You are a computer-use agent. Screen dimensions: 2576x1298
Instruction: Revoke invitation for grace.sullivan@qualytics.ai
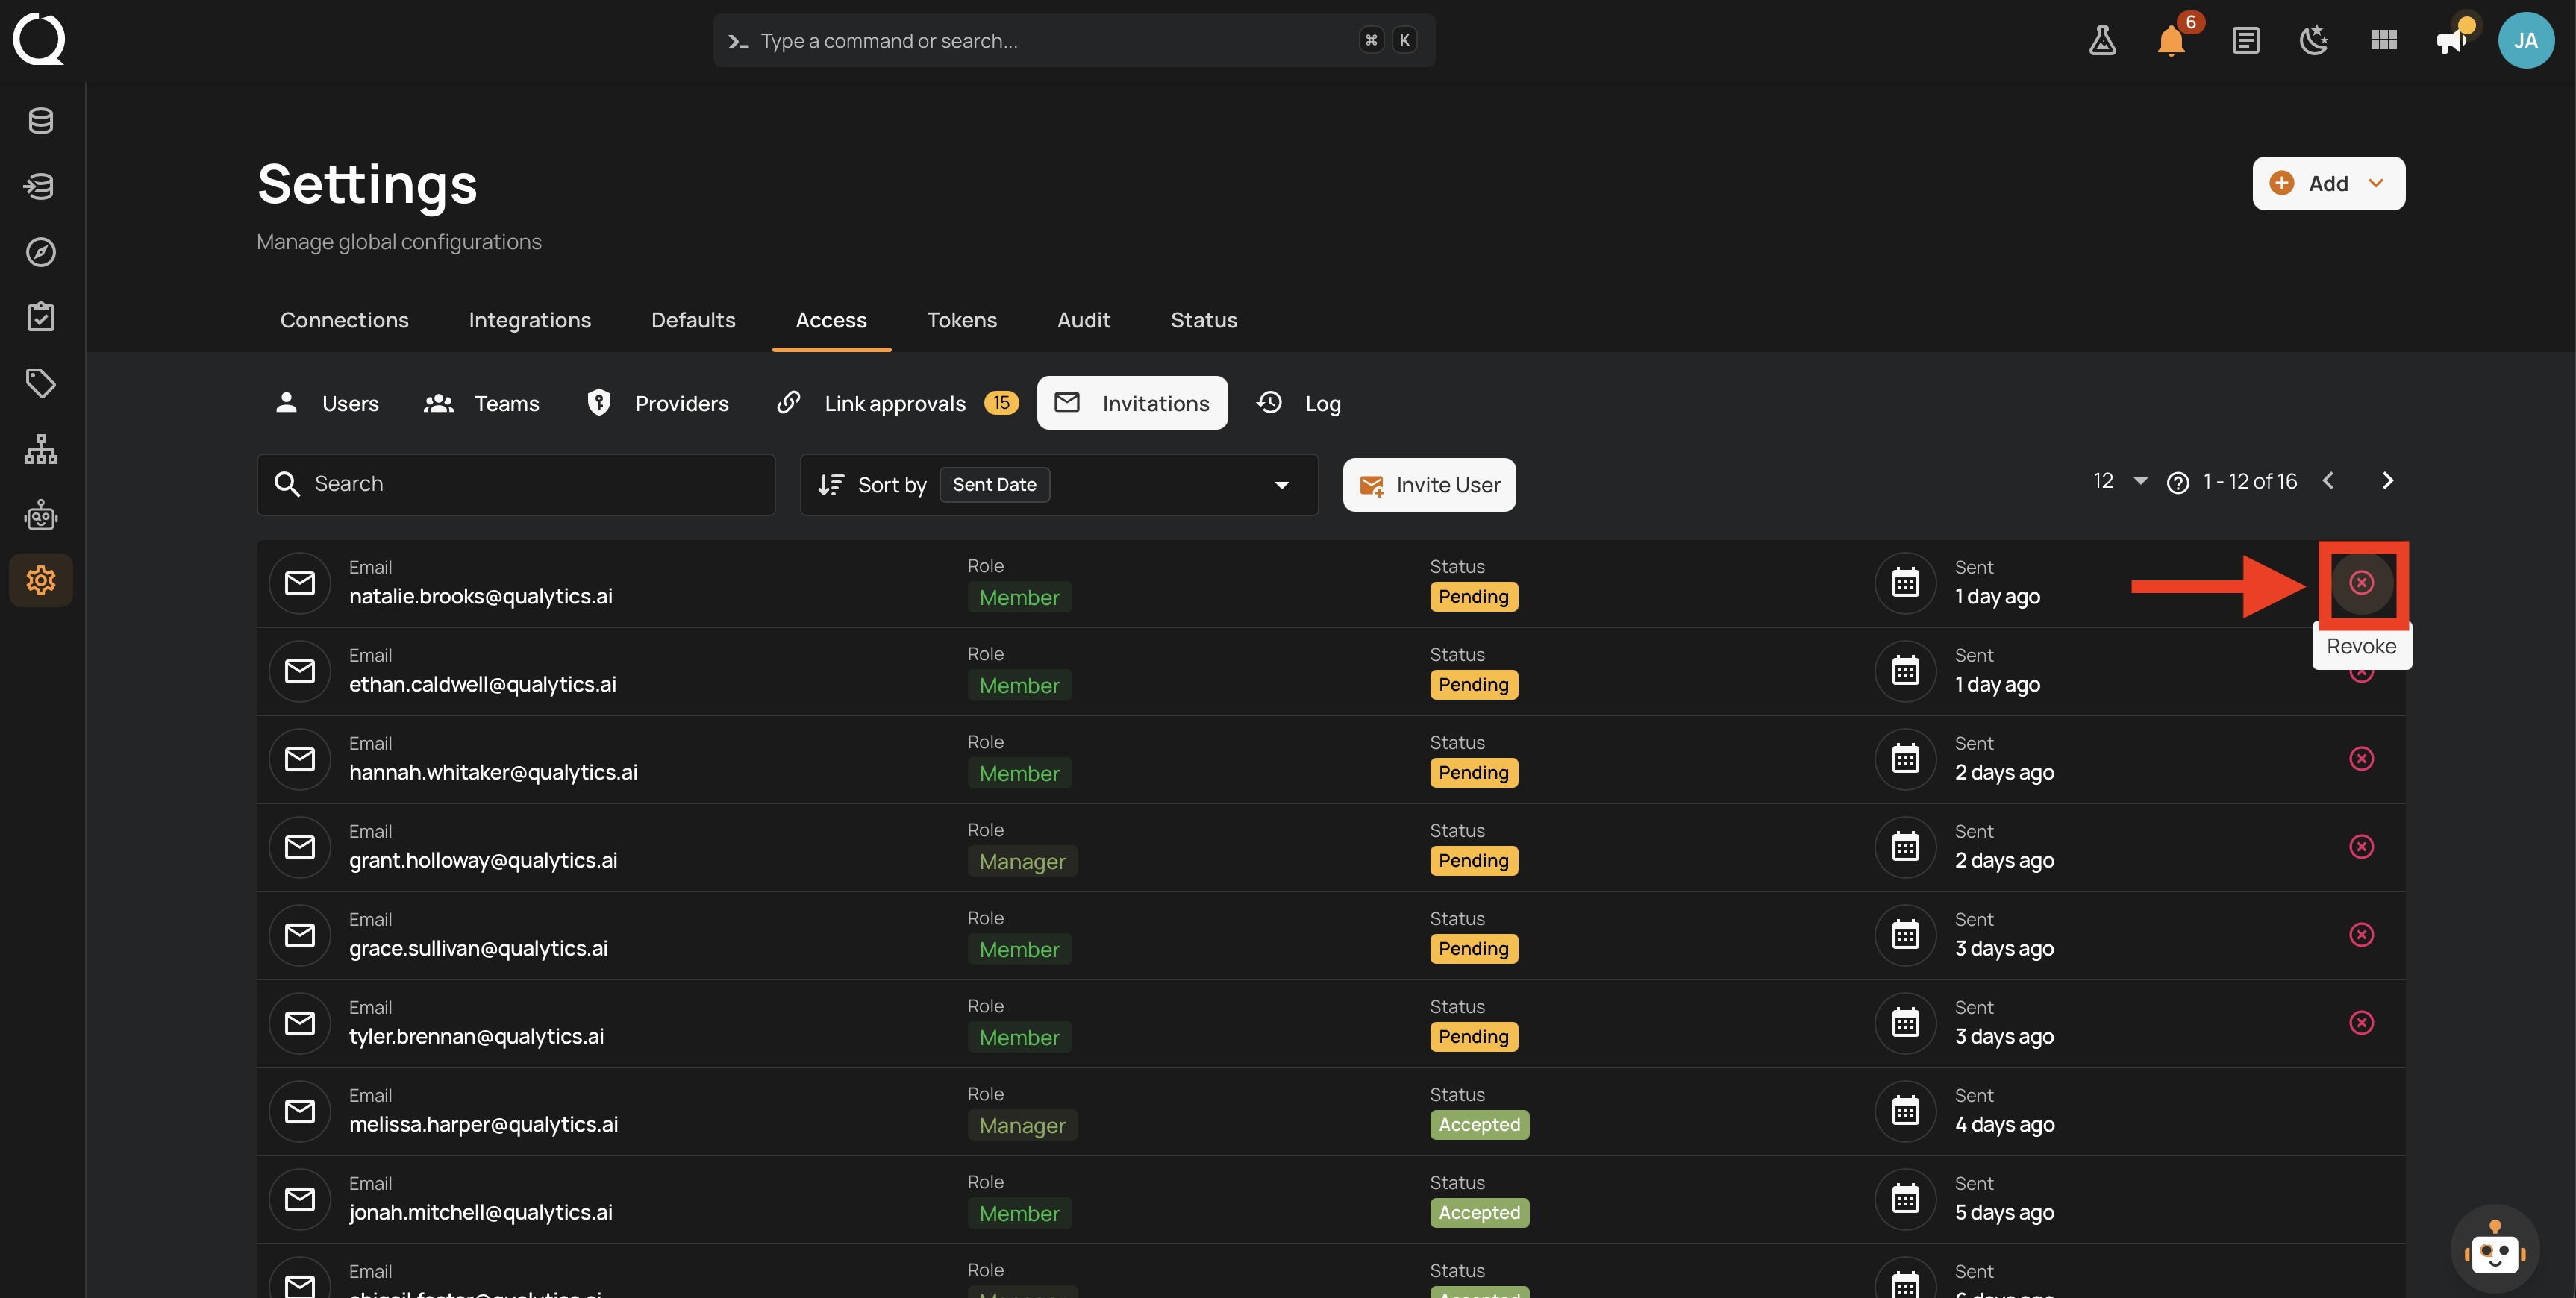tap(2361, 935)
